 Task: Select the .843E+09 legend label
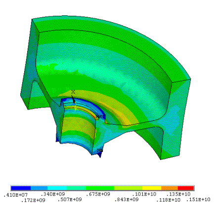pyautogui.click(x=127, y=200)
